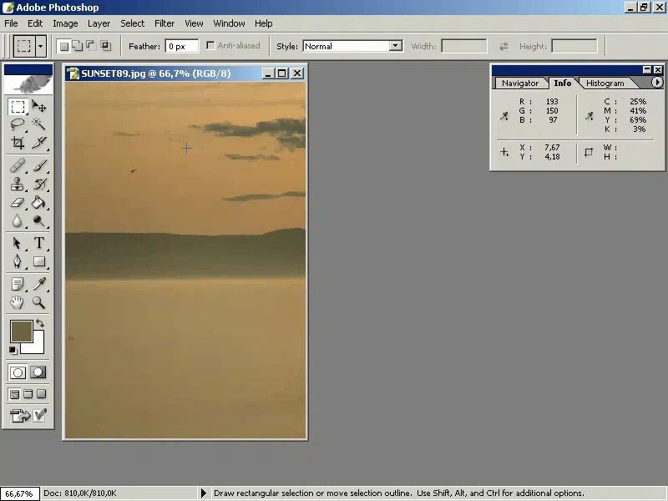Image resolution: width=668 pixels, height=501 pixels.
Task: Choose Standard Screen mode
Action: pyautogui.click(x=14, y=394)
